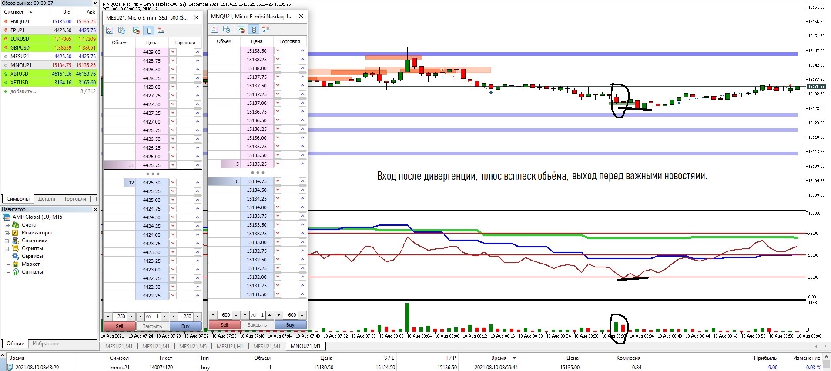Click Sell button in MESU21 depth window
The width and height of the screenshot is (831, 371).
click(119, 326)
